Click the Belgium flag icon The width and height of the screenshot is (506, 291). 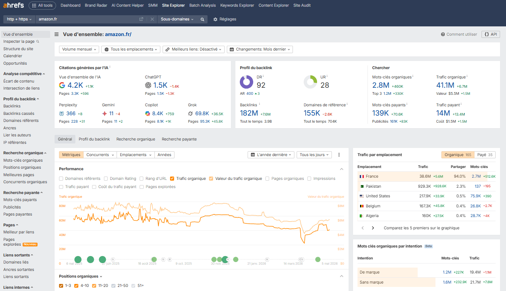(x=362, y=206)
